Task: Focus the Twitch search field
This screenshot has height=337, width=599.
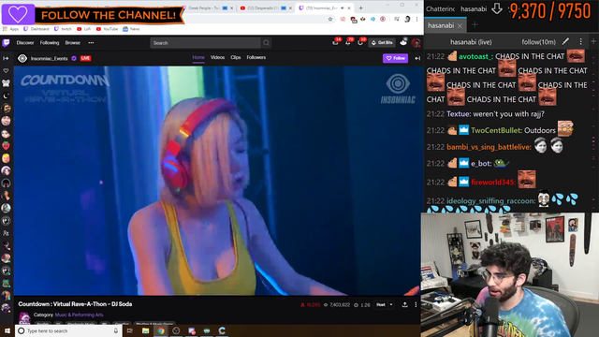Action: pyautogui.click(x=206, y=43)
